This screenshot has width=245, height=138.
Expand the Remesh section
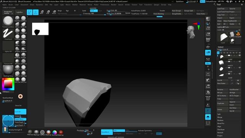point(220,133)
